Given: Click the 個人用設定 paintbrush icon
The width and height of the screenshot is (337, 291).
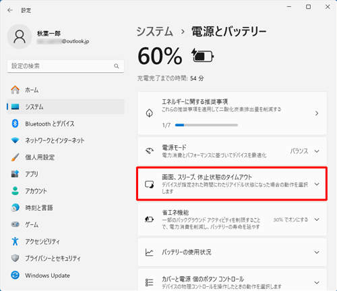Looking at the screenshot, I should (x=15, y=157).
